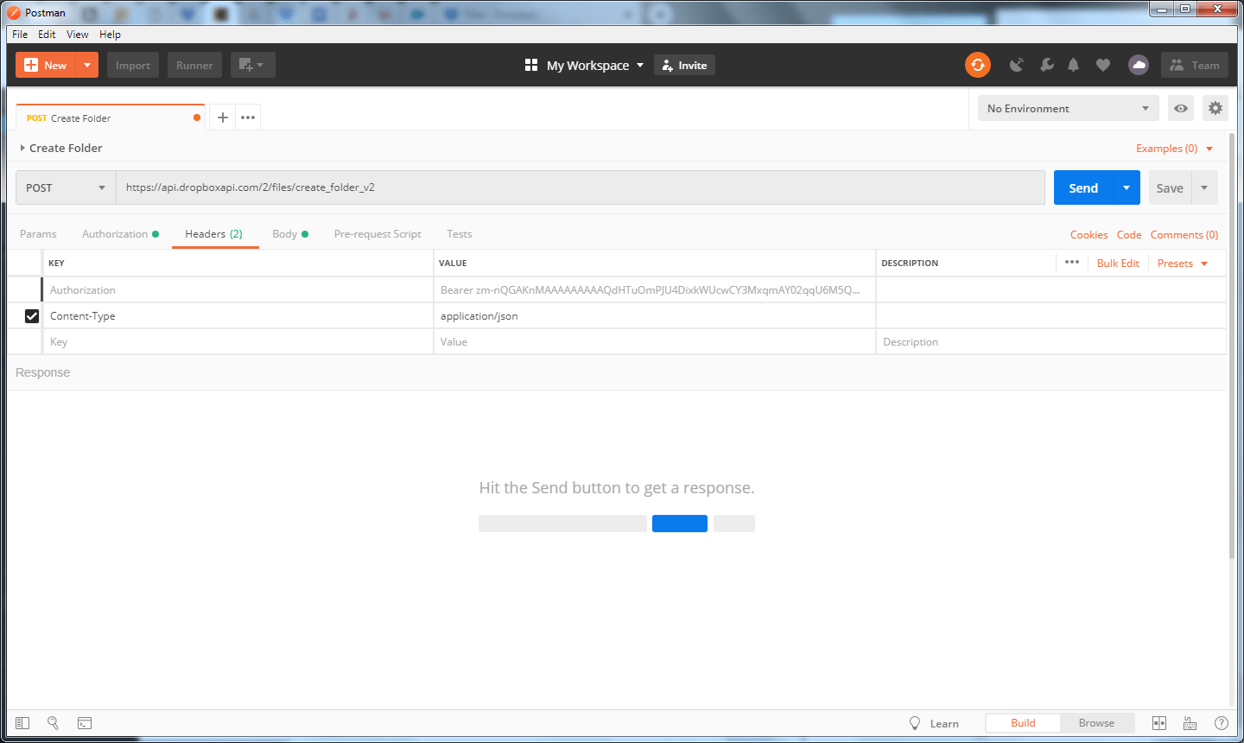The width and height of the screenshot is (1244, 743).
Task: Switch to the Body tab
Action: point(289,234)
